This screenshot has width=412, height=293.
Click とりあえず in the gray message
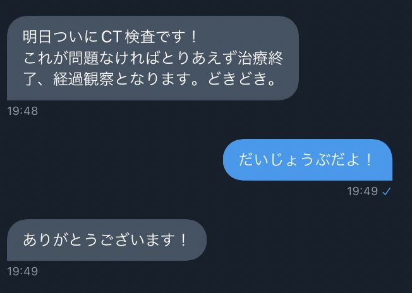[199, 58]
